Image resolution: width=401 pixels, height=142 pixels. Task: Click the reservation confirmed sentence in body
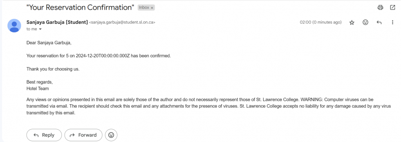pos(99,56)
